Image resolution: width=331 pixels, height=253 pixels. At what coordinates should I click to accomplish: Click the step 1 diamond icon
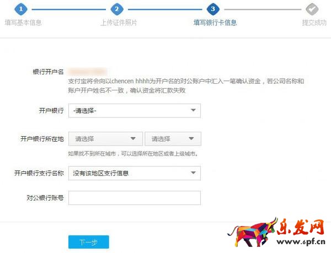point(21,9)
